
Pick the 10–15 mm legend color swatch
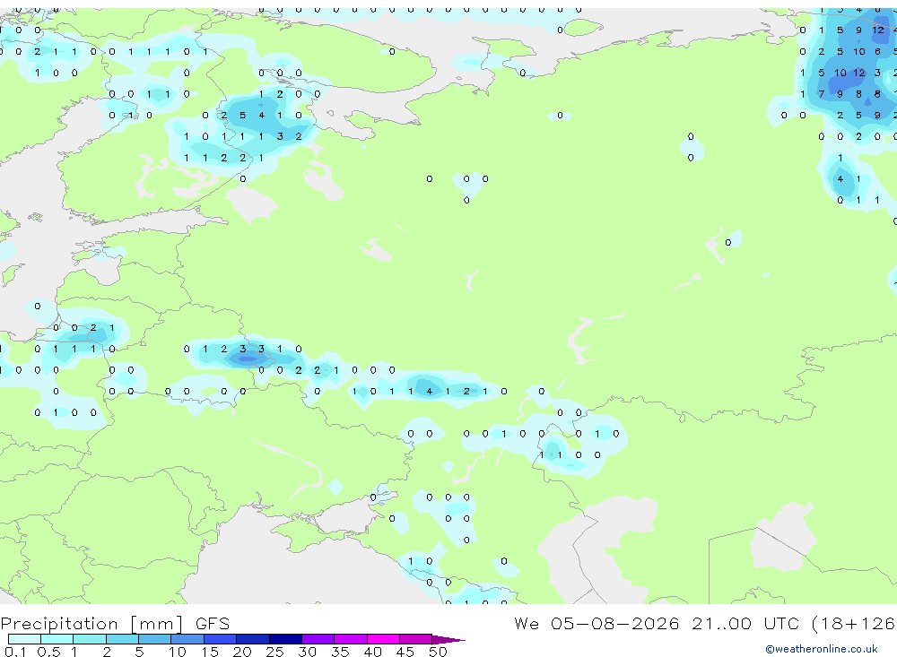click(187, 639)
